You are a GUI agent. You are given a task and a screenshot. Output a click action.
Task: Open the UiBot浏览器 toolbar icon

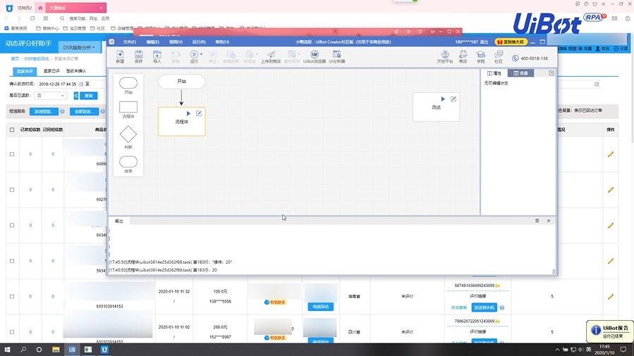pyautogui.click(x=314, y=56)
